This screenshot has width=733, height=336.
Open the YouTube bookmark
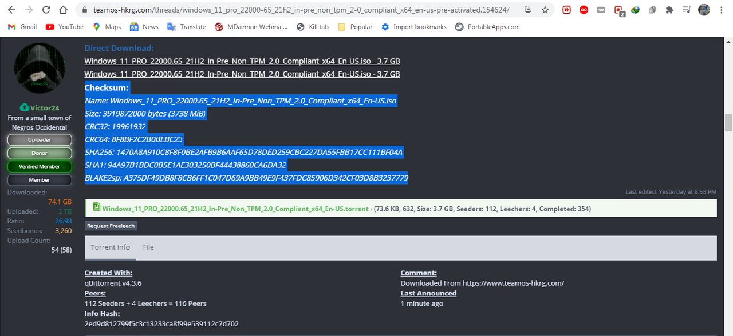coord(64,27)
